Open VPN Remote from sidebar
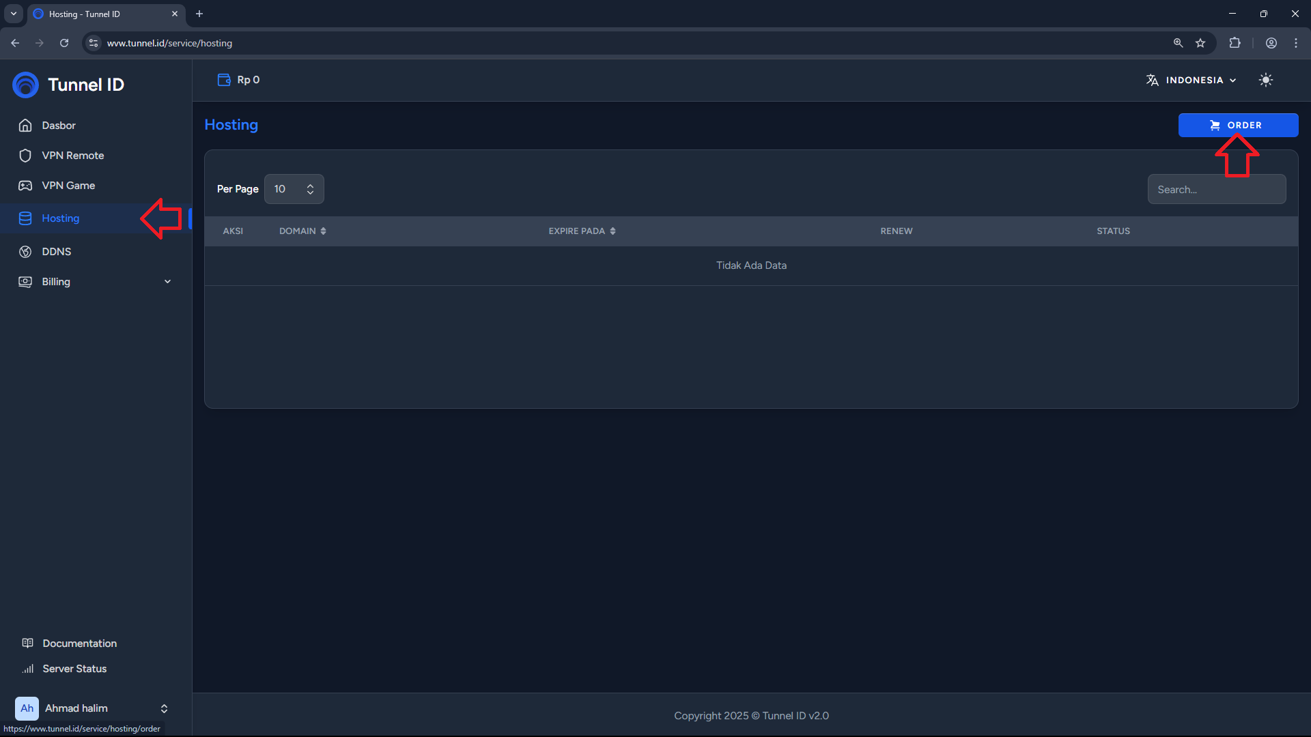Viewport: 1311px width, 737px height. coord(72,156)
